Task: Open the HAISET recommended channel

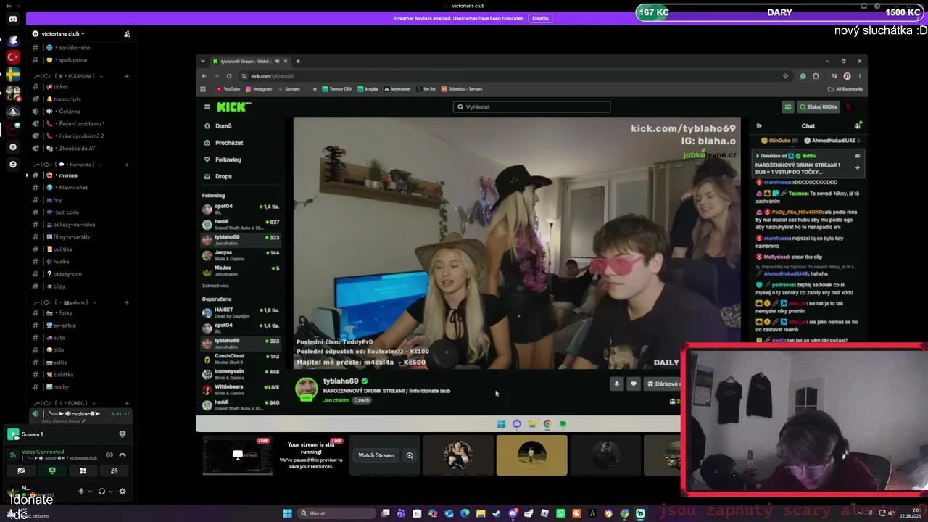Action: [241, 312]
